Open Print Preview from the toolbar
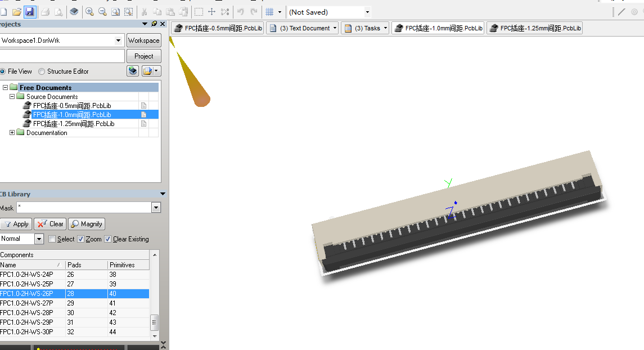The image size is (644, 350). pyautogui.click(x=58, y=12)
